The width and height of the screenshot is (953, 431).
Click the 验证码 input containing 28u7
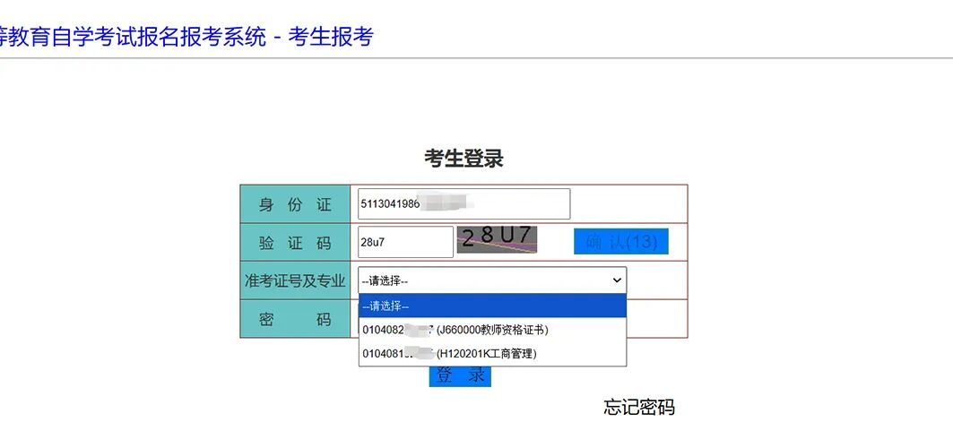pyautogui.click(x=405, y=242)
